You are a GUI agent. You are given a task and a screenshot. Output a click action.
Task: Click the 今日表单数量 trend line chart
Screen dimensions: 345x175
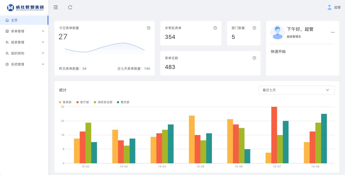tap(105, 49)
